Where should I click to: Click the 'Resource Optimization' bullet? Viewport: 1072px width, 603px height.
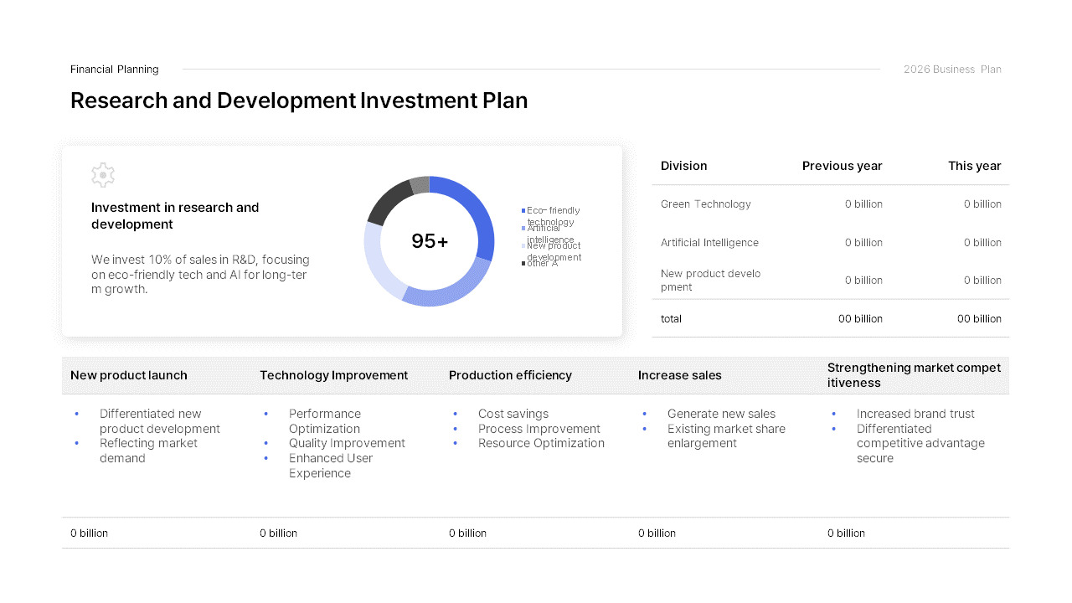tap(541, 443)
